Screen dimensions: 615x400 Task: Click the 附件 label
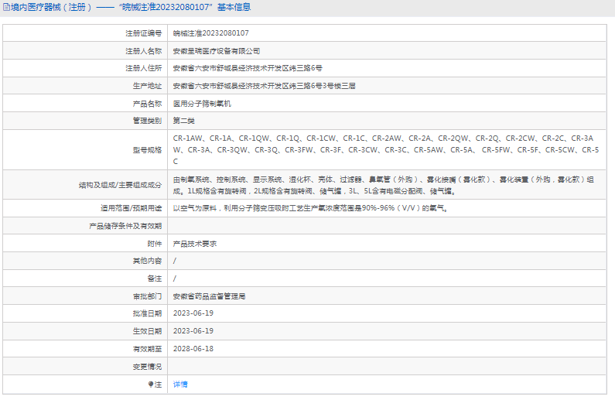tap(155, 244)
